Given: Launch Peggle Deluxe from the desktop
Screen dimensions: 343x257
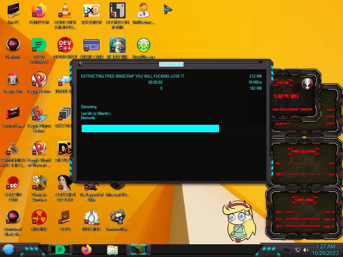Looking at the screenshot, I should point(39,83).
